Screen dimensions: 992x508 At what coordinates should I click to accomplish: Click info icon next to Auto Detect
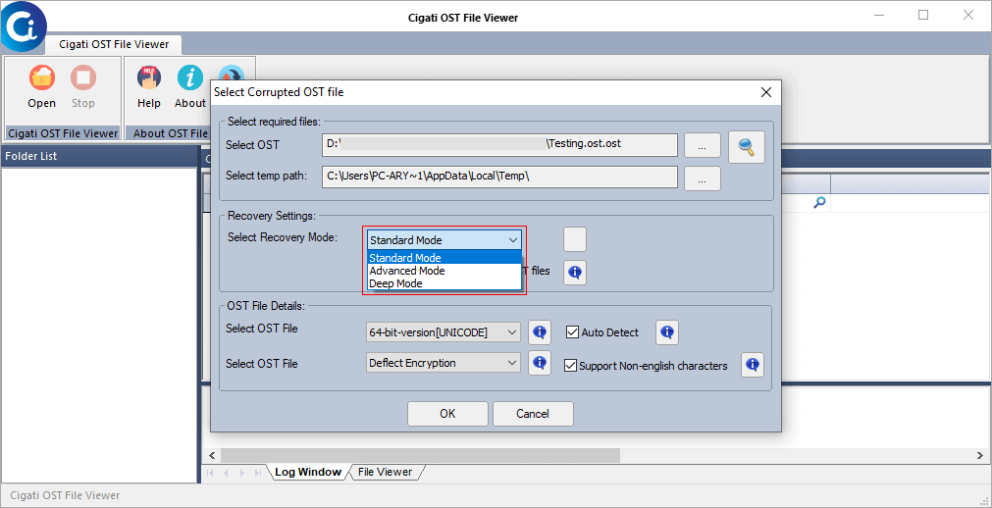point(667,332)
